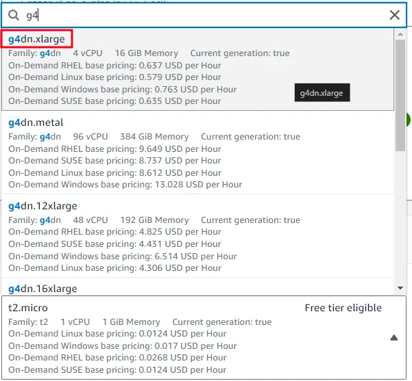This screenshot has width=412, height=381.
Task: Click g4dn.metal Windows pricing 13.028 USD line
Action: coord(125,184)
